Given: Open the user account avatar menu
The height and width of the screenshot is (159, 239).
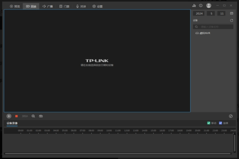Looking at the screenshot, I should point(208,6).
